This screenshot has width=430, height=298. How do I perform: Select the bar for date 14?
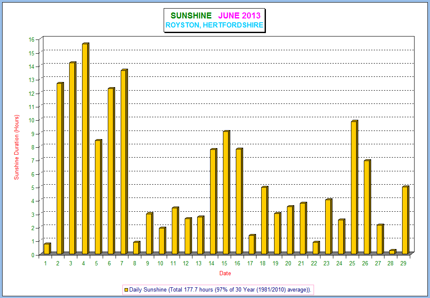pos(214,201)
